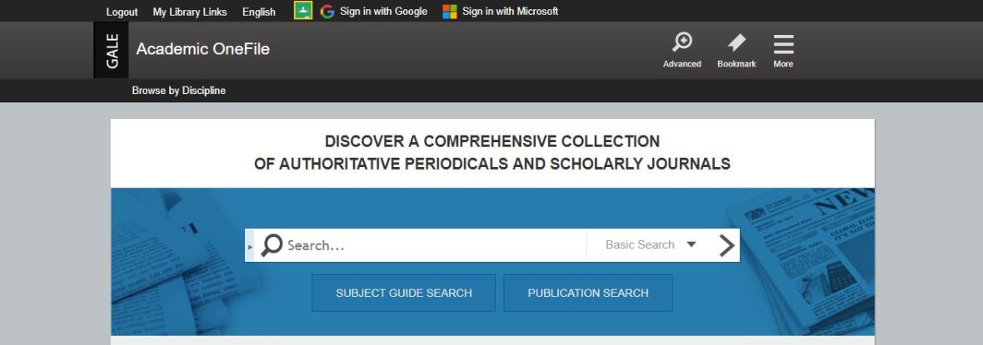Expand the small triangle left of search box
The image size is (983, 345).
(x=250, y=246)
